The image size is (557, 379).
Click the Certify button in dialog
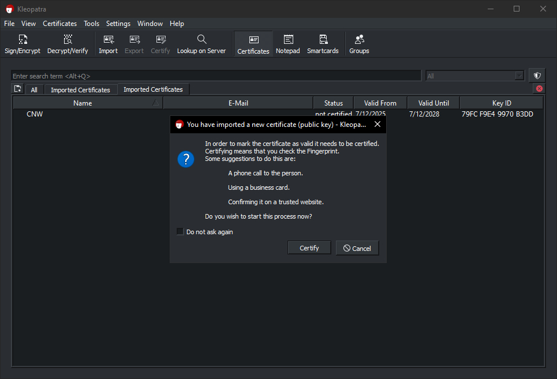click(x=309, y=248)
